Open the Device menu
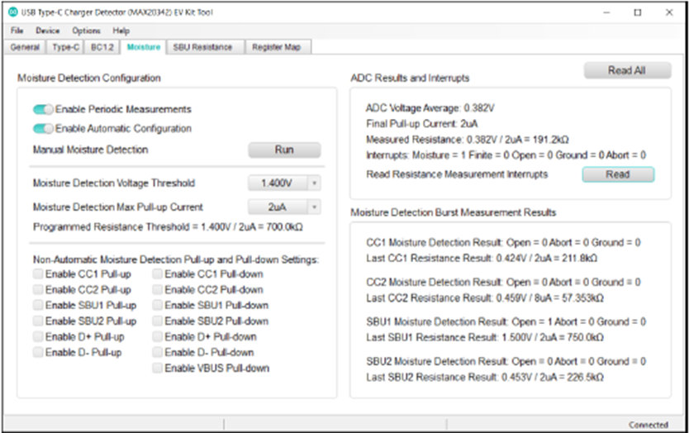The width and height of the screenshot is (689, 433). click(47, 31)
